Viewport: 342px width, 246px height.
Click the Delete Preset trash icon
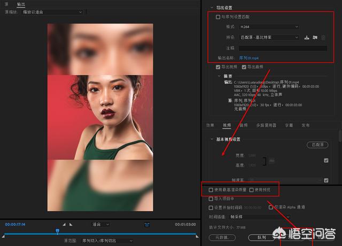(324, 37)
